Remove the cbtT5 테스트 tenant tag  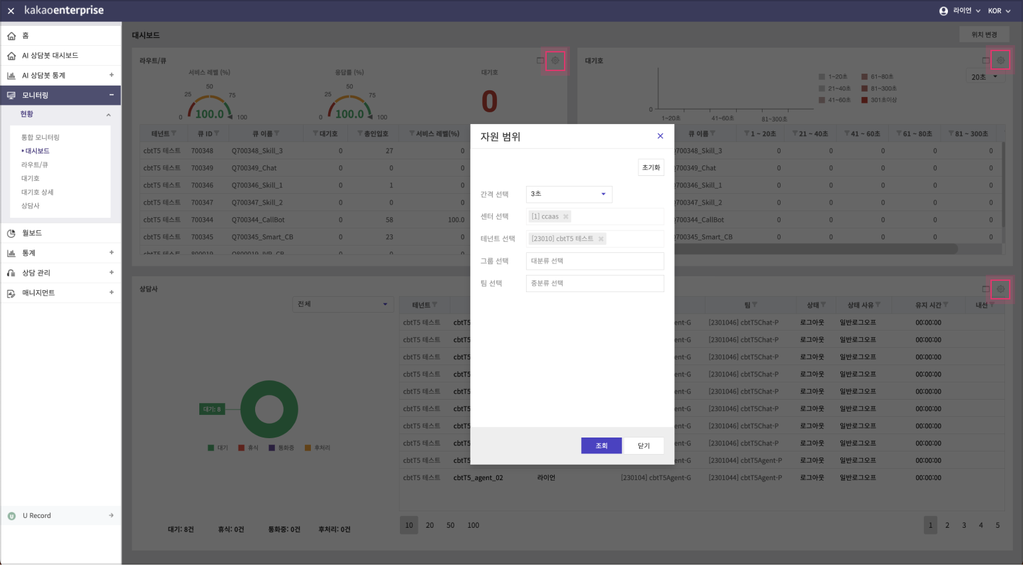coord(601,239)
